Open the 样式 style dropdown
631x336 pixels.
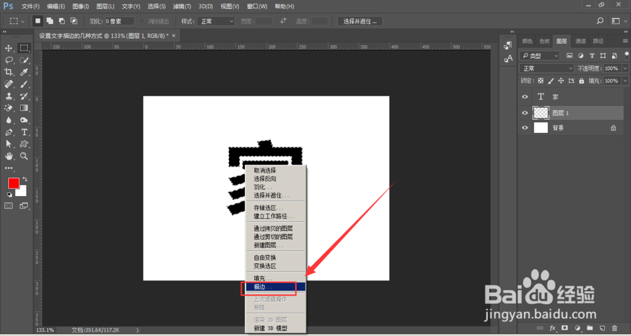[216, 21]
